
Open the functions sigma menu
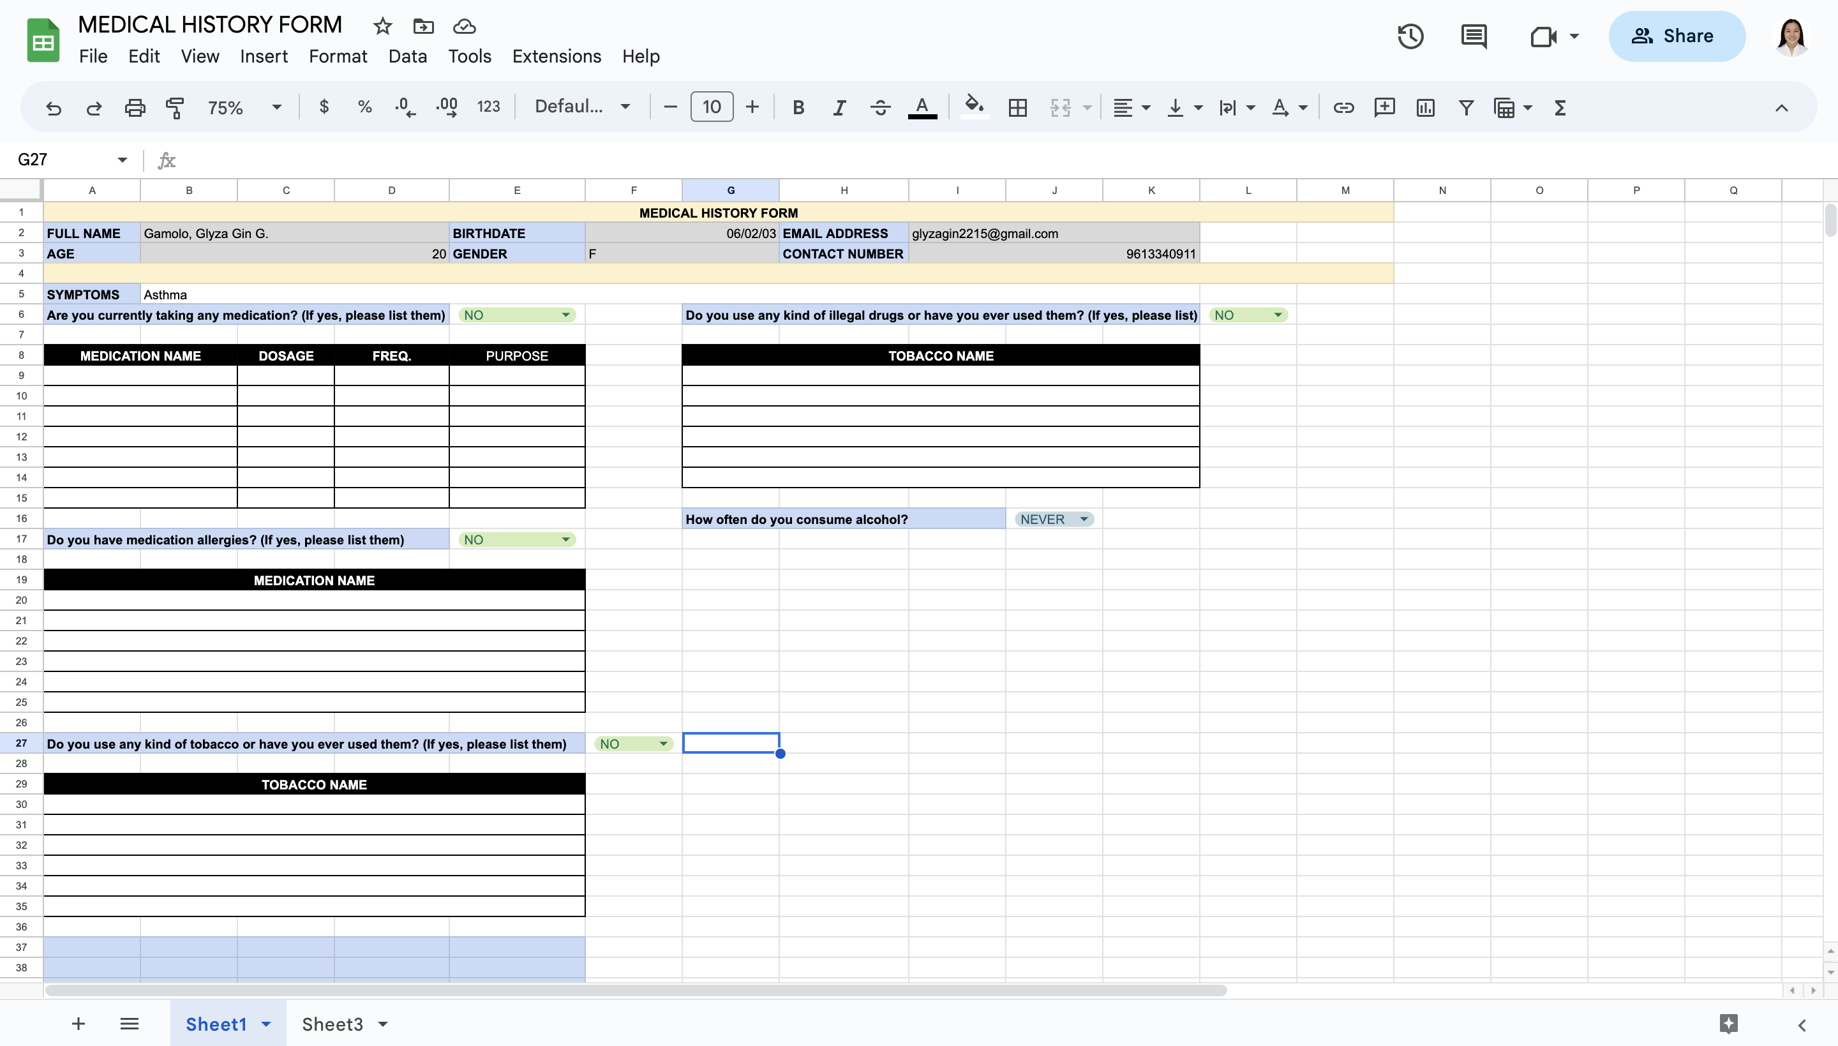coord(1560,108)
